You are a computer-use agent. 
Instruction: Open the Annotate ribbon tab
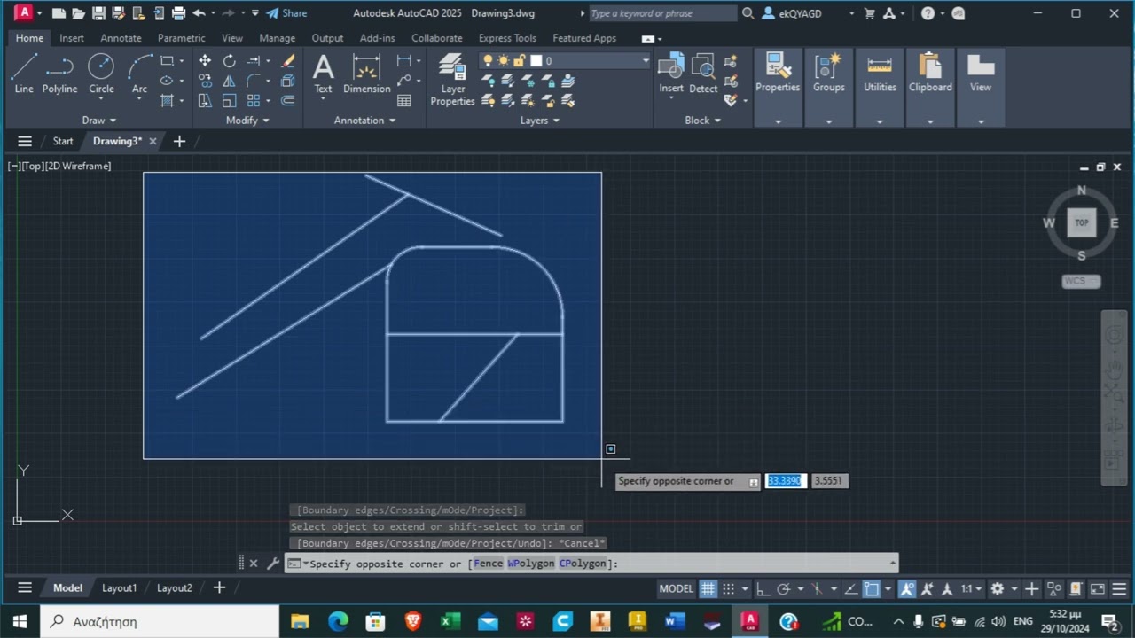click(x=121, y=38)
